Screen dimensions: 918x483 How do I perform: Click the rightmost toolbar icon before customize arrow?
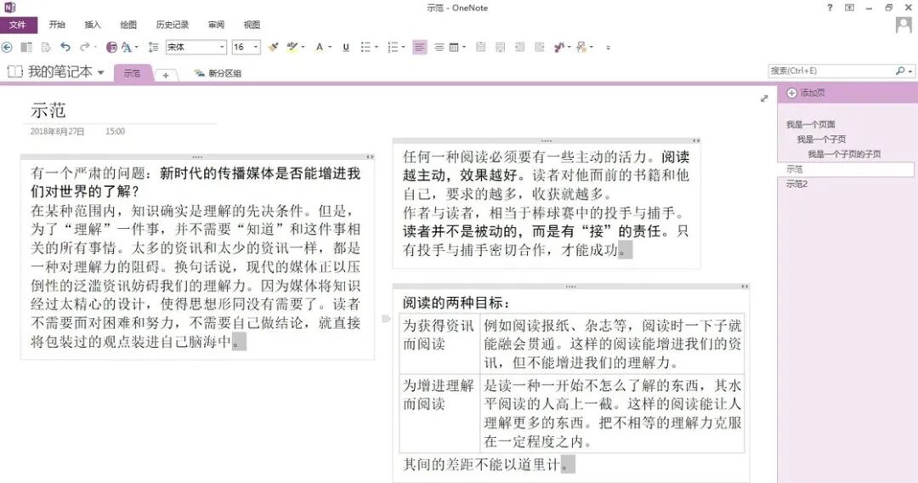click(x=581, y=47)
